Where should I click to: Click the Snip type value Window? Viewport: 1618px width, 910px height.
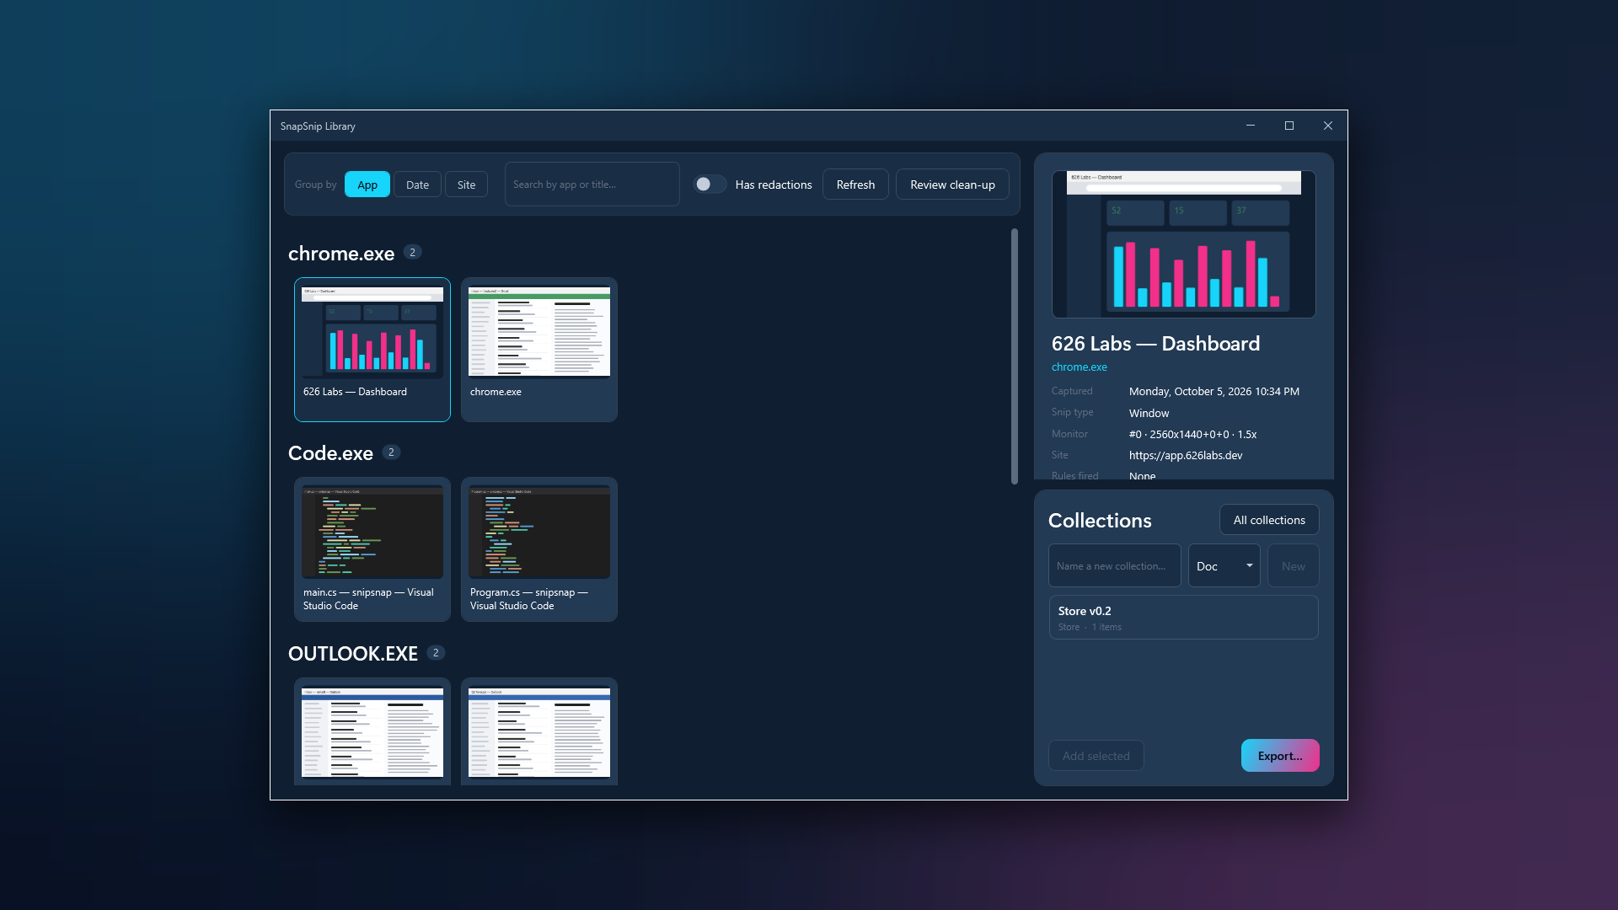click(x=1149, y=414)
